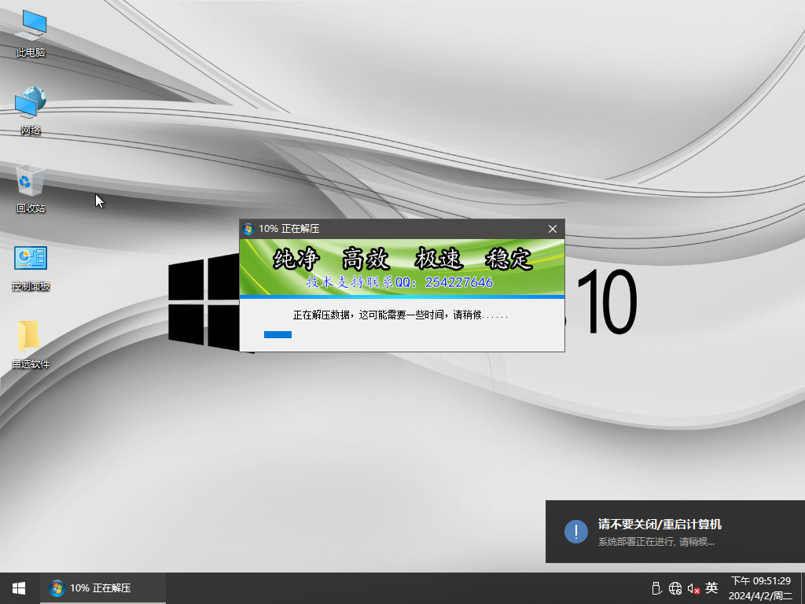Click the show desktop strip at taskbar end
The height and width of the screenshot is (604, 805).
[x=802, y=588]
